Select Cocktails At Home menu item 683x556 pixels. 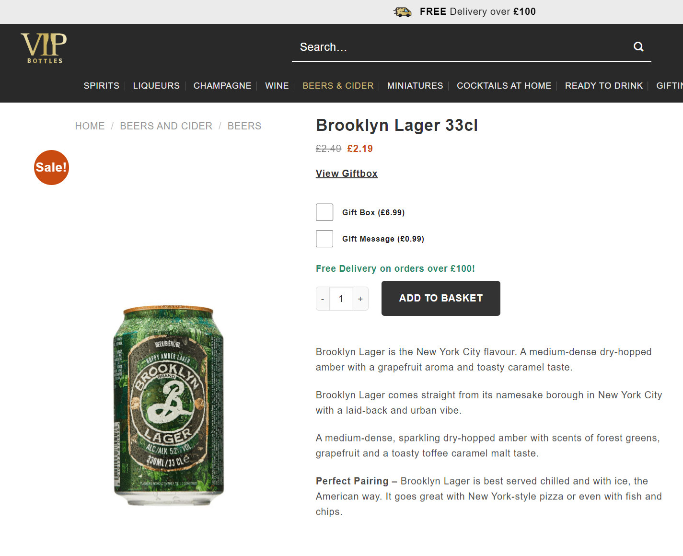click(504, 86)
